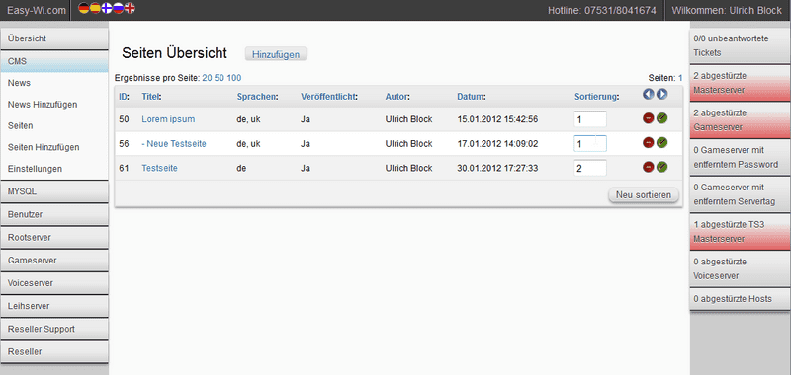Open 0 abgestürzte Voiceserver notice
Image resolution: width=791 pixels, height=375 pixels.
(740, 269)
